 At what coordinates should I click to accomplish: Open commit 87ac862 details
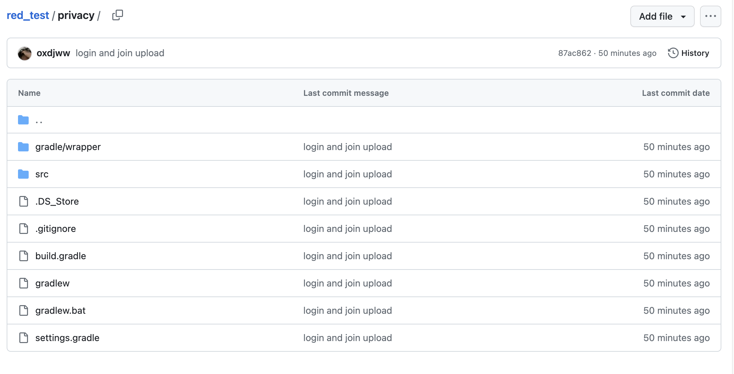(574, 53)
